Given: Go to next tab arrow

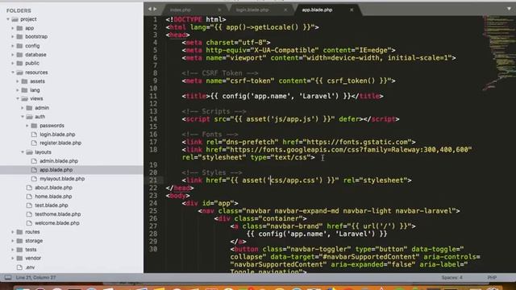Looking at the screenshot, I should click(x=155, y=9).
